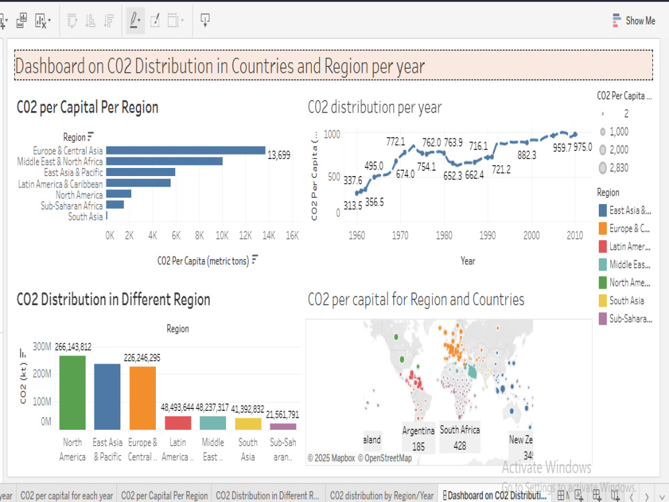Open the Clear sheet dropdown arrow

pos(50,20)
